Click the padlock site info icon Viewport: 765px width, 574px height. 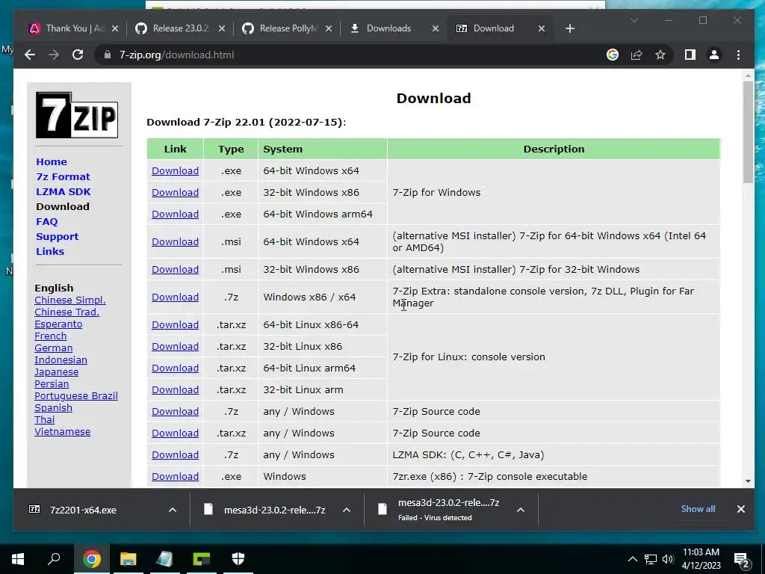108,55
